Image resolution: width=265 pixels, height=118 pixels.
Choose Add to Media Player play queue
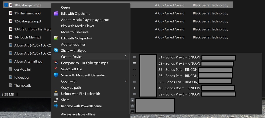pyautogui.click(x=85, y=20)
